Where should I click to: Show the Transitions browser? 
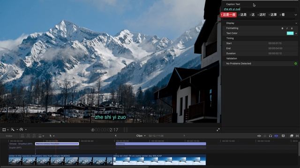click(297, 136)
